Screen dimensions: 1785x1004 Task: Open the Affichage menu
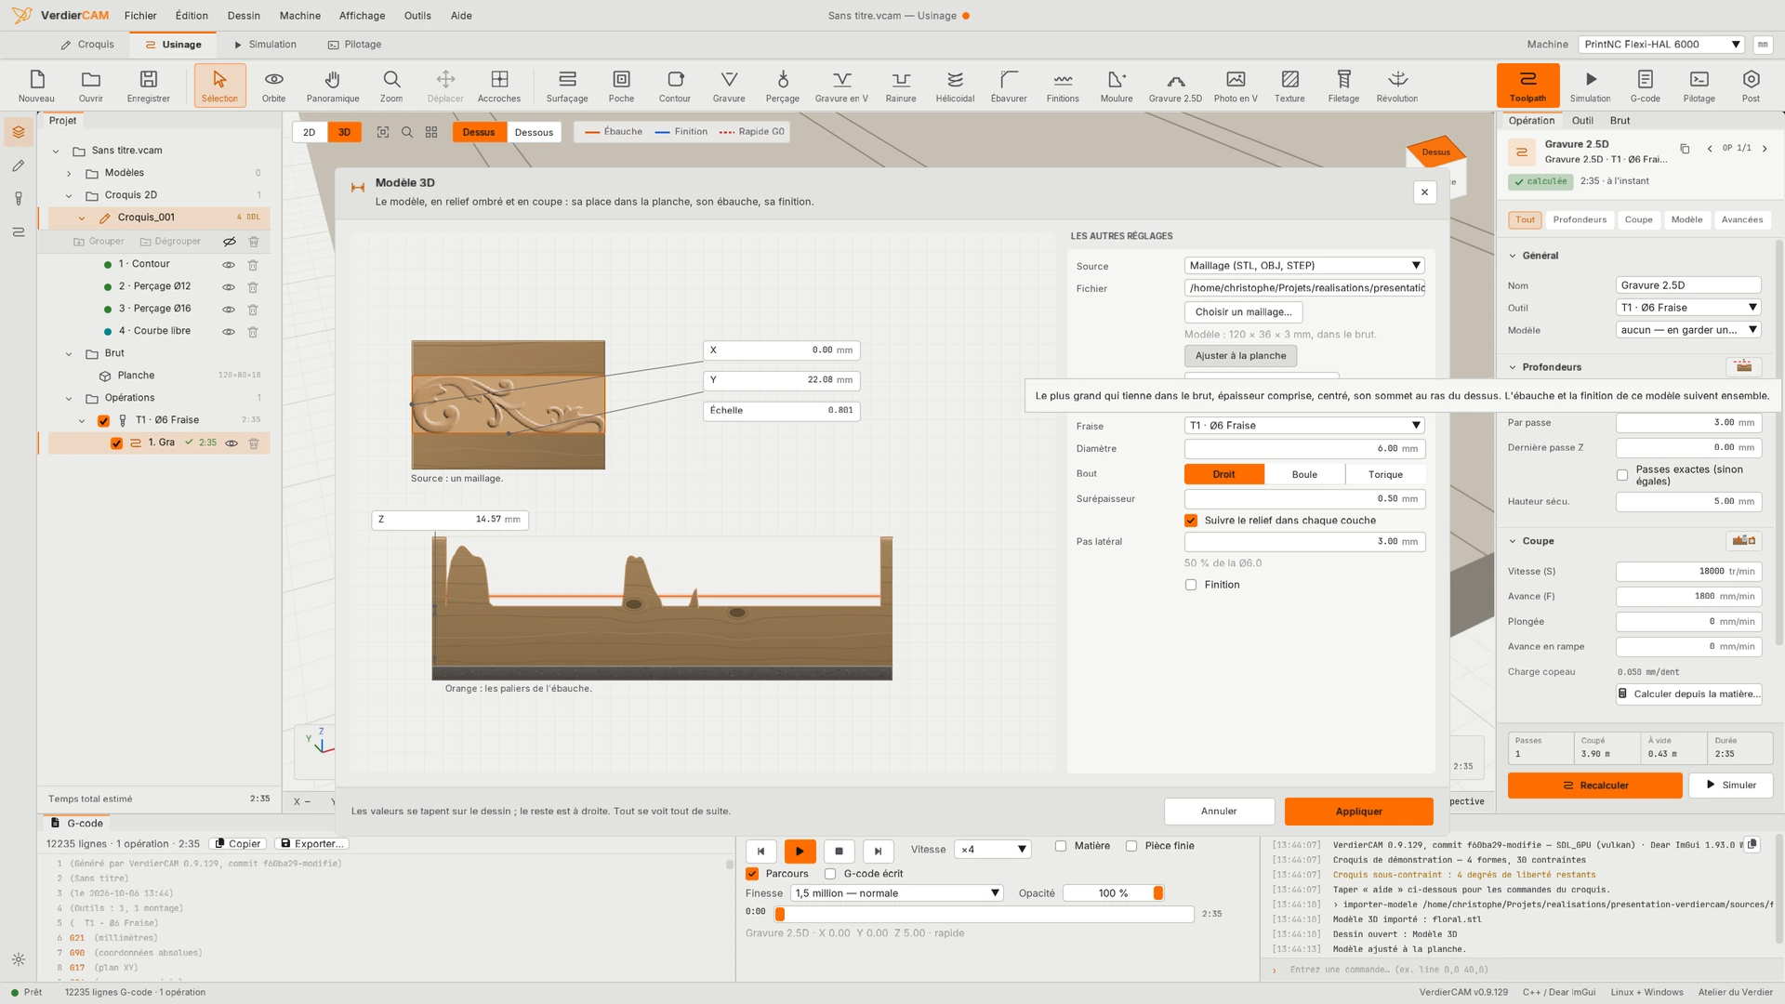[x=362, y=16]
